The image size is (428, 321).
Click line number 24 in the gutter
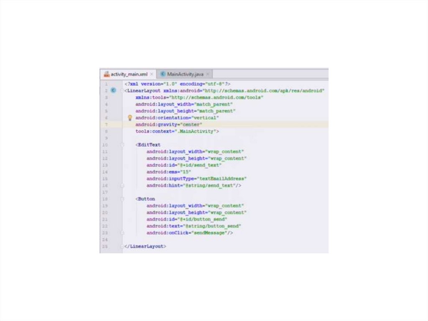105,240
